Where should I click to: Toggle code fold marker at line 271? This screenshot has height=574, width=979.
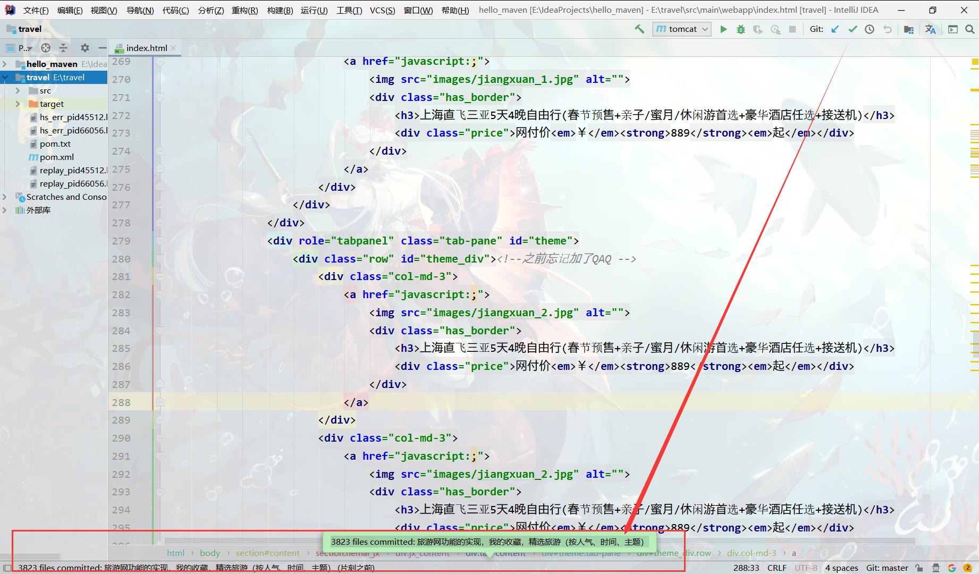coord(160,97)
